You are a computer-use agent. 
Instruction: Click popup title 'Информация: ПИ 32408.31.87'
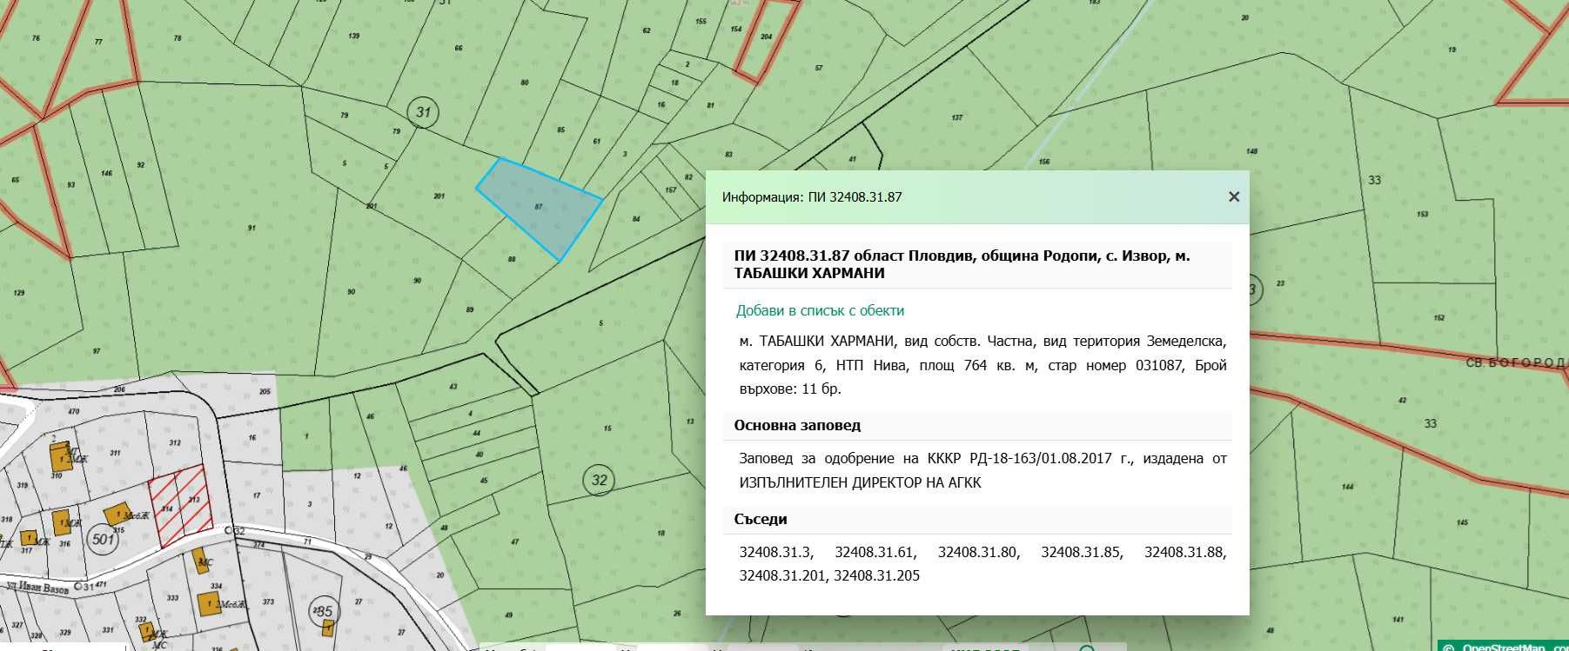tap(811, 197)
